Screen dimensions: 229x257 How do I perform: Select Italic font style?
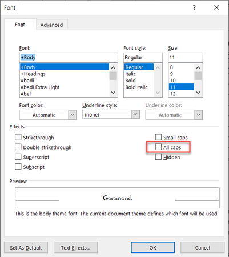pyautogui.click(x=139, y=74)
